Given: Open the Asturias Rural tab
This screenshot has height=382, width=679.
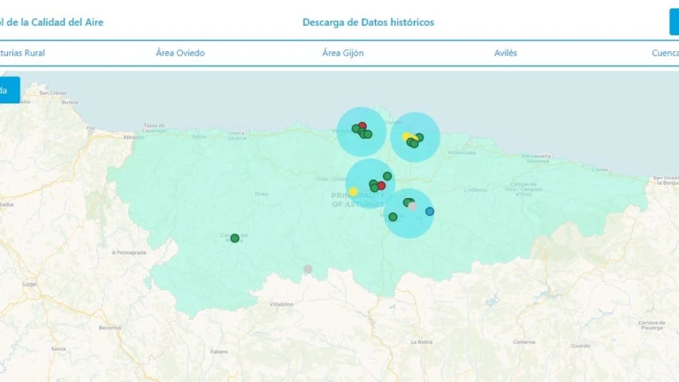Looking at the screenshot, I should tap(23, 53).
